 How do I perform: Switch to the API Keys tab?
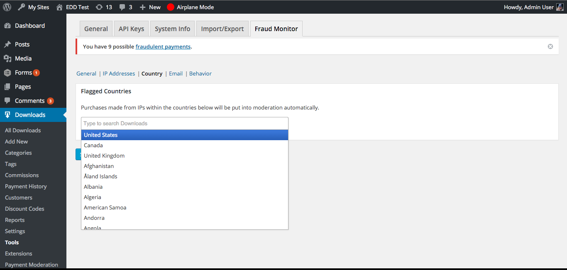pyautogui.click(x=131, y=29)
